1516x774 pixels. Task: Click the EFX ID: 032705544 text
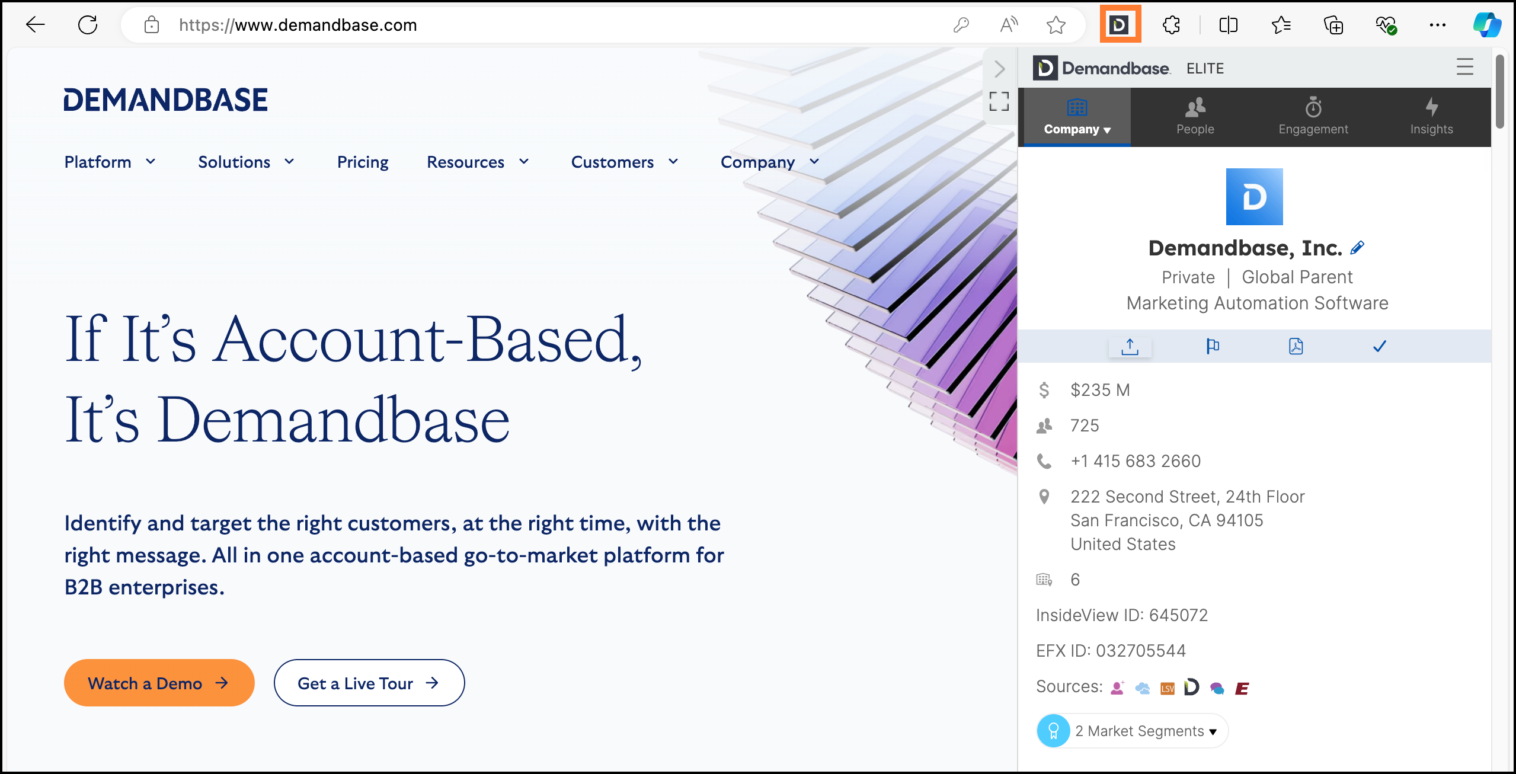pos(1111,651)
